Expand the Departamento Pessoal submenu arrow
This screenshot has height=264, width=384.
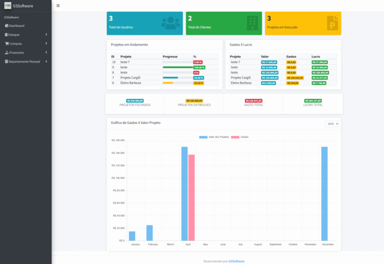point(46,61)
